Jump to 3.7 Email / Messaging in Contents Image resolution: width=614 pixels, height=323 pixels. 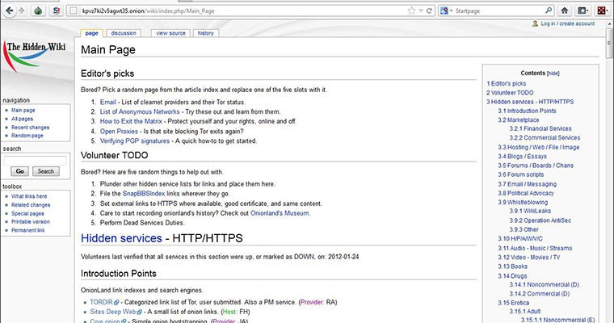[527, 184]
